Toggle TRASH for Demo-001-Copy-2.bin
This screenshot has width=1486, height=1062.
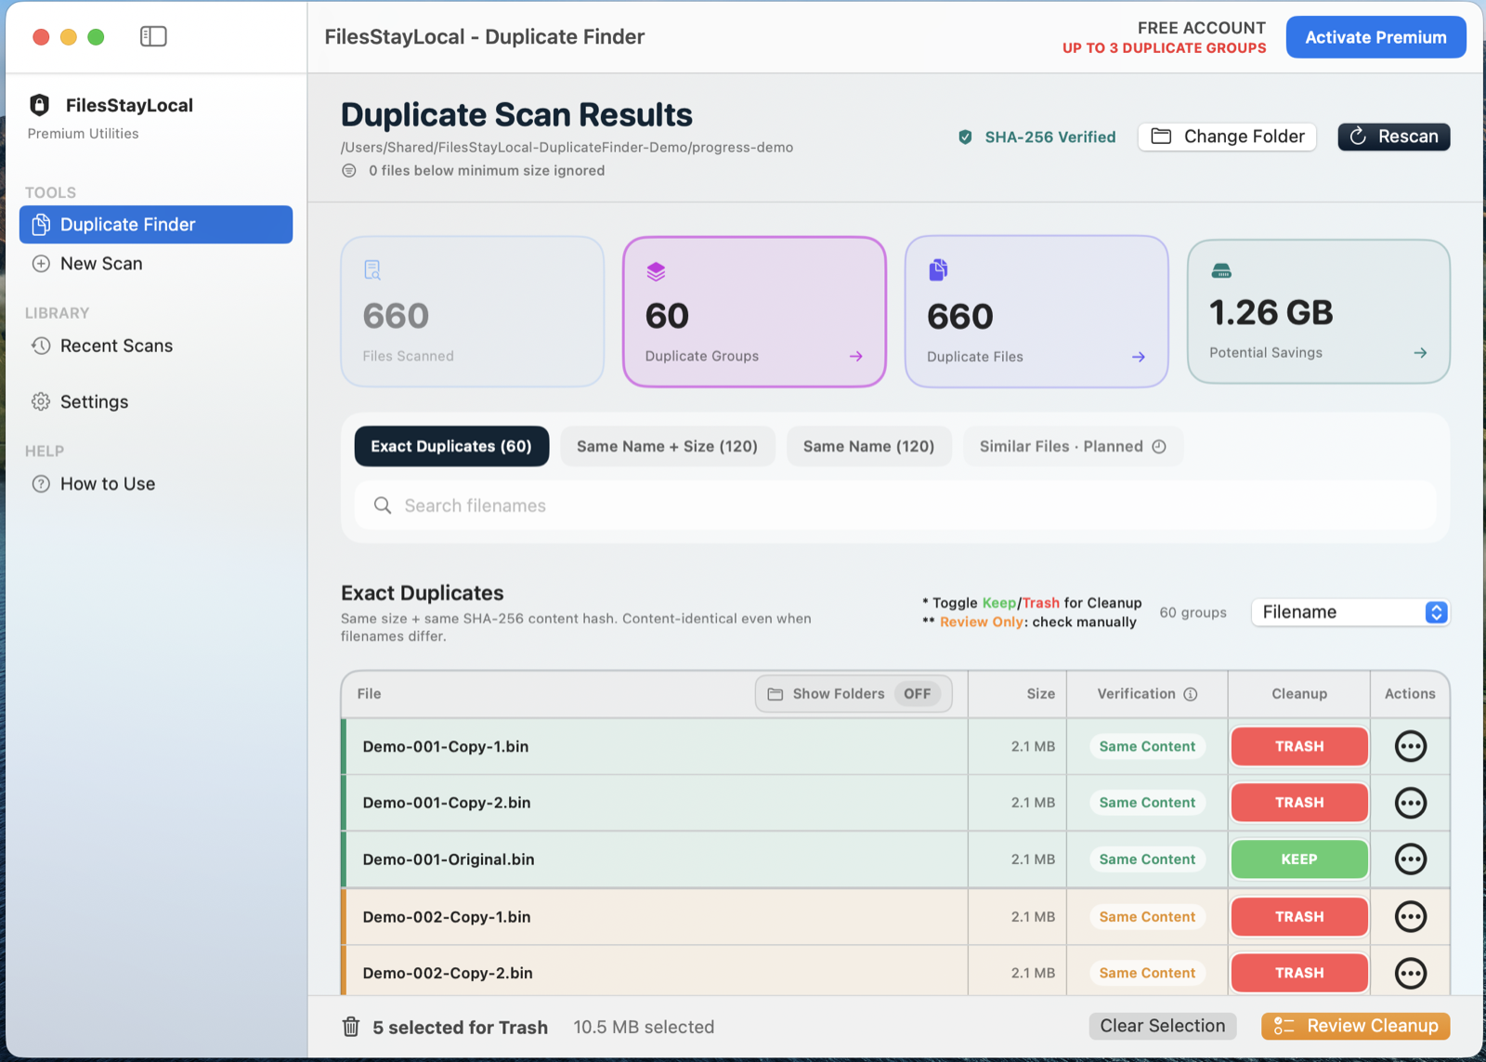(x=1299, y=803)
